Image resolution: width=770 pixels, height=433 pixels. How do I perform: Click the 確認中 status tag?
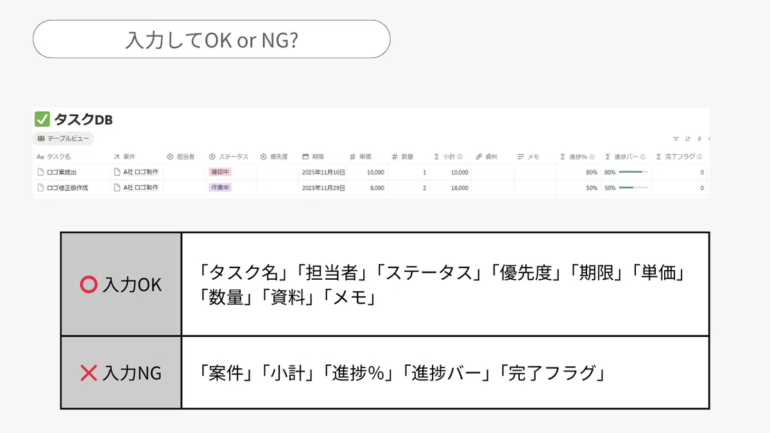[220, 173]
